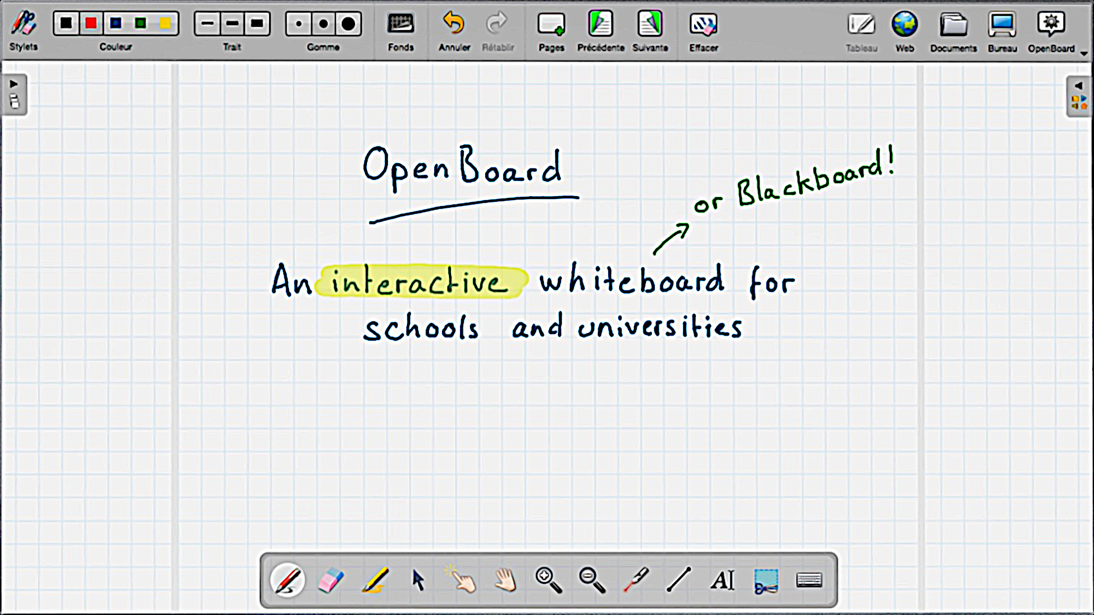
Task: Pick the highlighter (marker) tool
Action: click(x=376, y=580)
